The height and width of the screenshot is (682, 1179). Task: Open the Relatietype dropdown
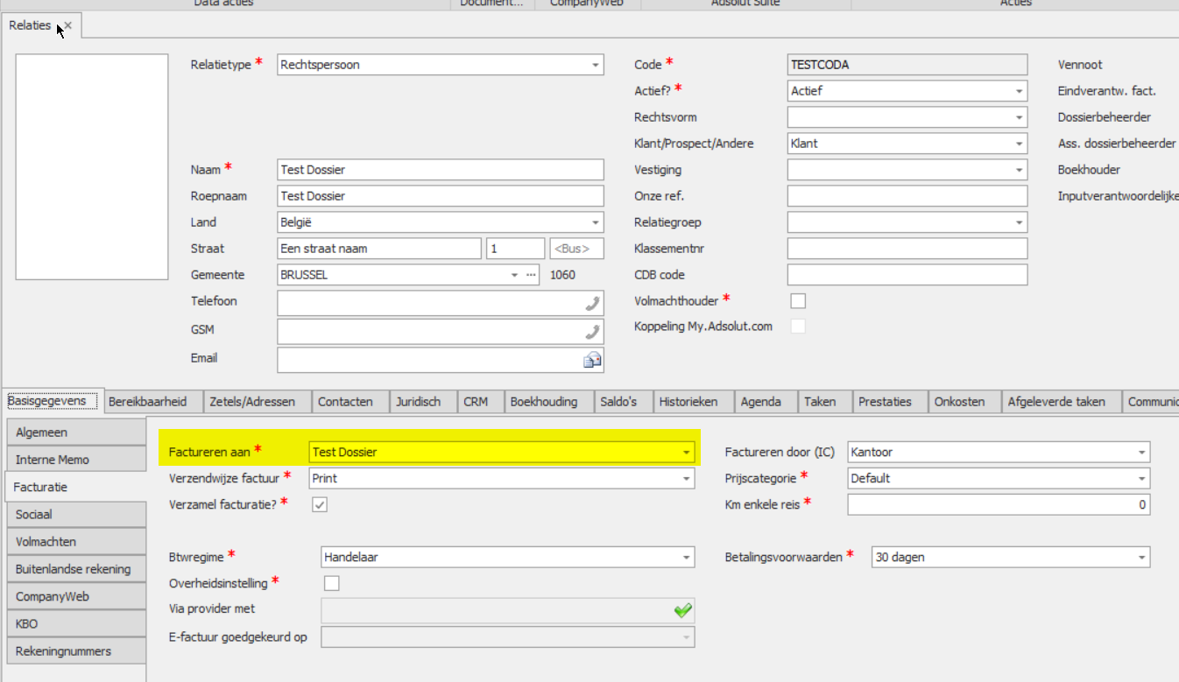[x=595, y=65]
